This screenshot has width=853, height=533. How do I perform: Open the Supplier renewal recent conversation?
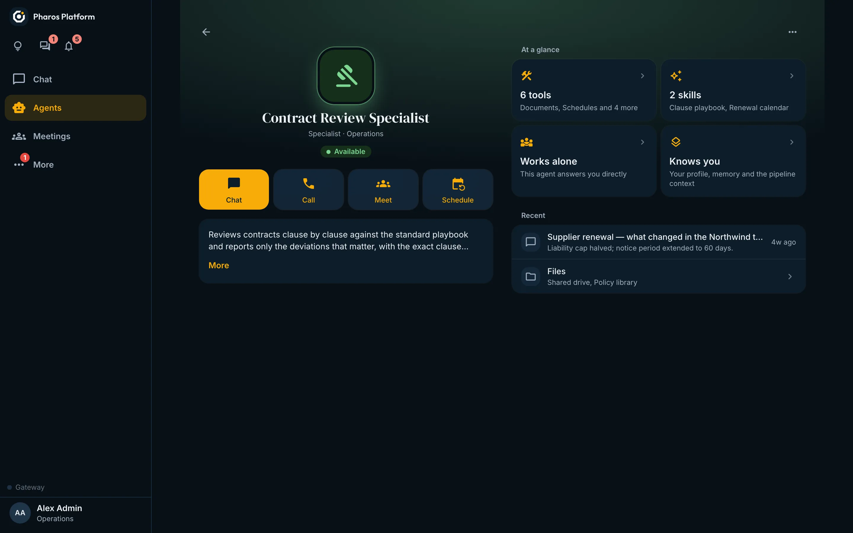tap(658, 242)
